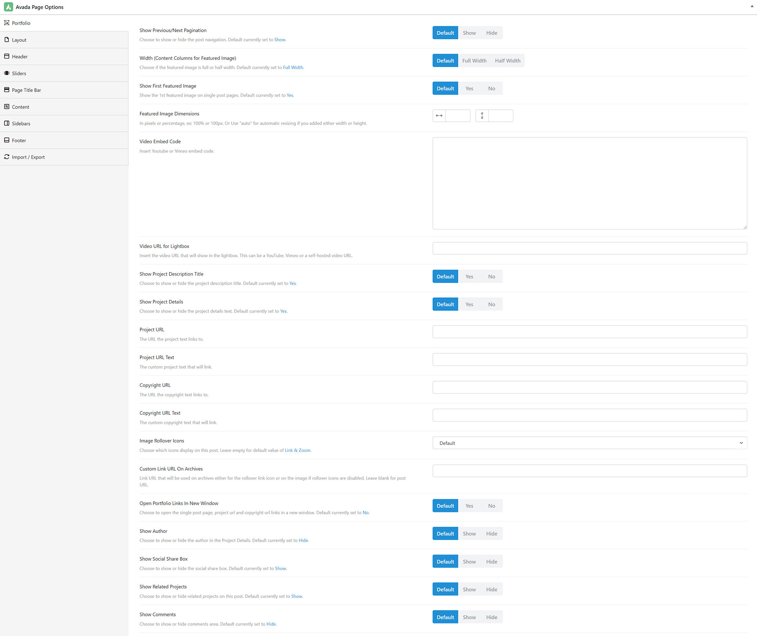The image size is (757, 636).
Task: Set Show Related Projects to Show
Action: (x=469, y=589)
